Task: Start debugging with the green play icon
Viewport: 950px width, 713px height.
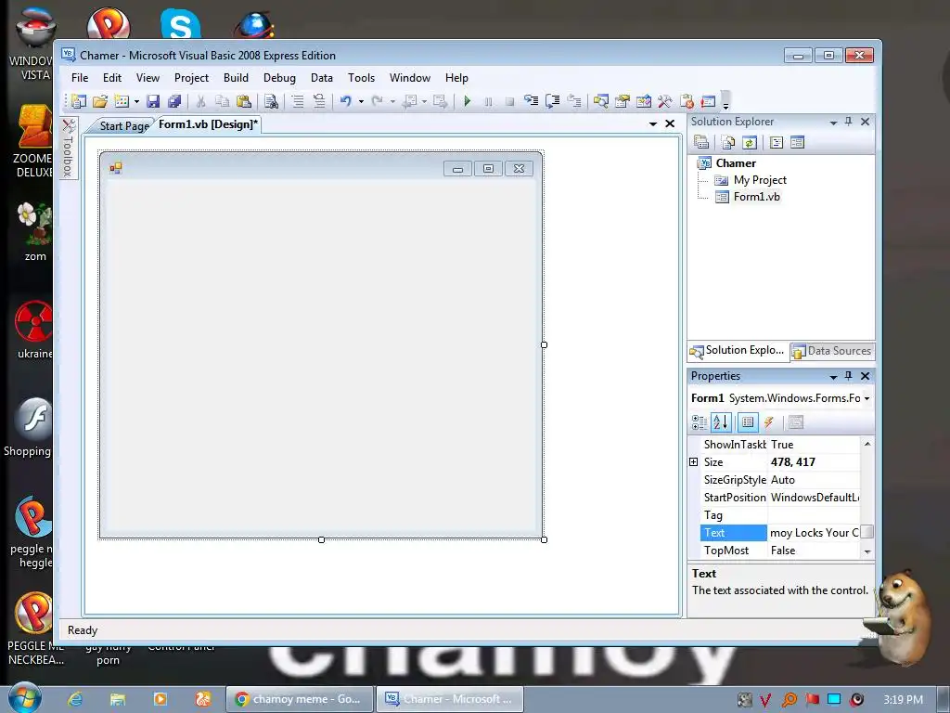Action: tap(468, 101)
